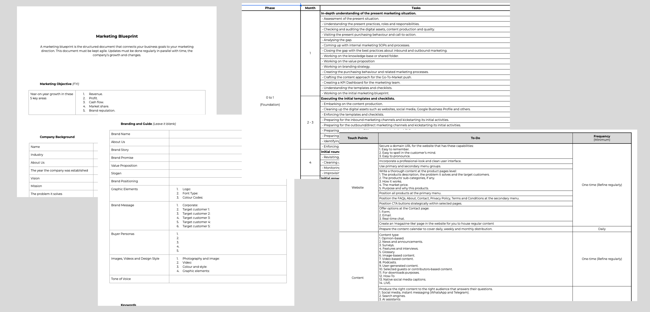Click empty field beside Brand Name

[205, 134]
